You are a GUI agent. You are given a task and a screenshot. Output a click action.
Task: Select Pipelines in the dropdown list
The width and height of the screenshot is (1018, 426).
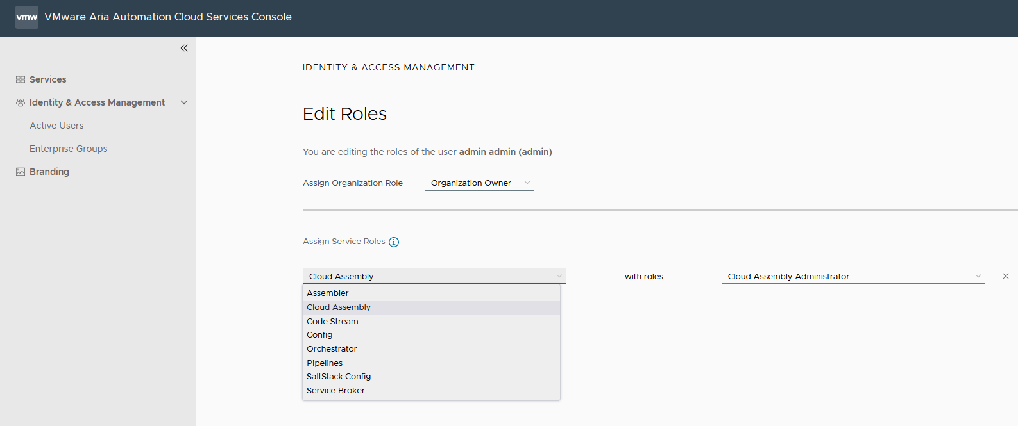tap(325, 363)
